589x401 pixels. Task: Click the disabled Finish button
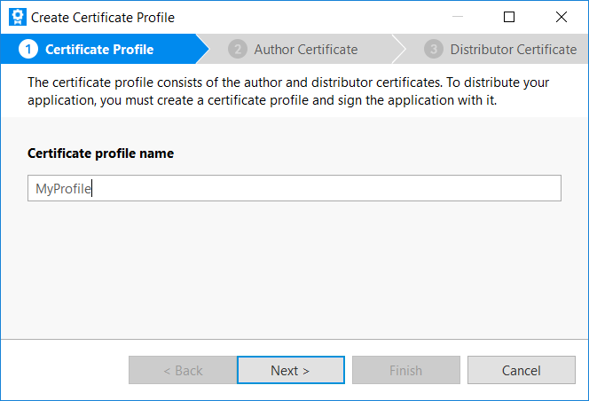tap(405, 371)
